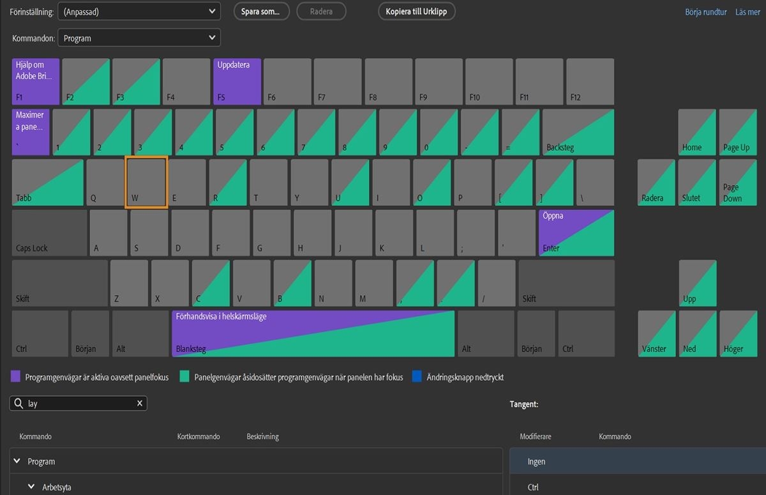The width and height of the screenshot is (766, 495).
Task: Clear the search field using the X
Action: (x=139, y=403)
